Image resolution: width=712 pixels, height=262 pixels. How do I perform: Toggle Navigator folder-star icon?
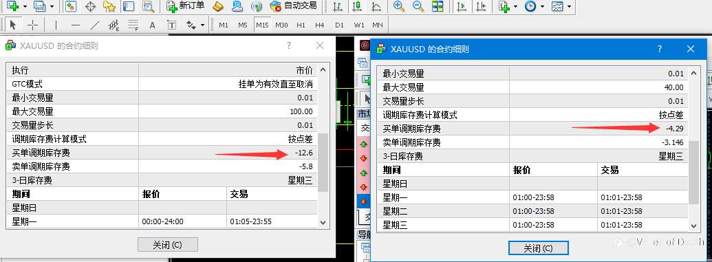click(109, 6)
